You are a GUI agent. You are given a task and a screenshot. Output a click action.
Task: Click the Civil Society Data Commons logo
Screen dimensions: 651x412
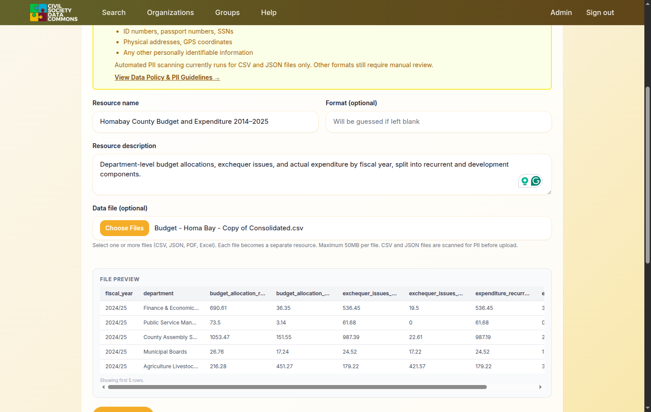54,12
